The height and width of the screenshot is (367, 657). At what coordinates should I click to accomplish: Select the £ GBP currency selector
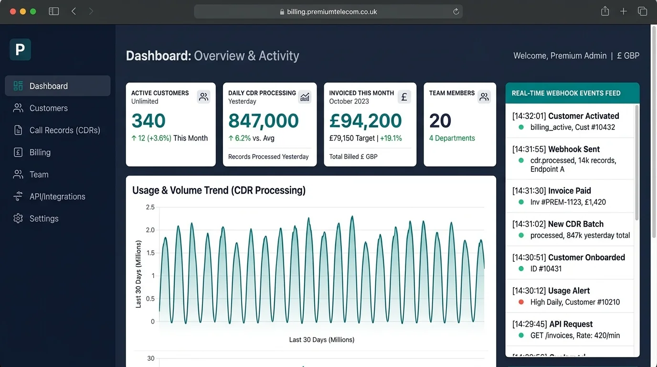tap(628, 56)
